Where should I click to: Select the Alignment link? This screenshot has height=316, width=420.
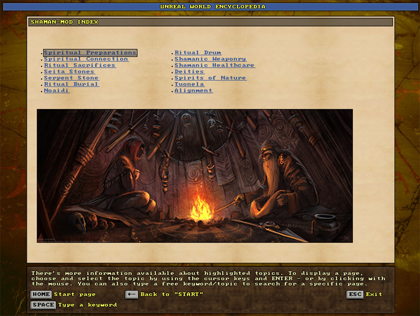click(x=194, y=90)
